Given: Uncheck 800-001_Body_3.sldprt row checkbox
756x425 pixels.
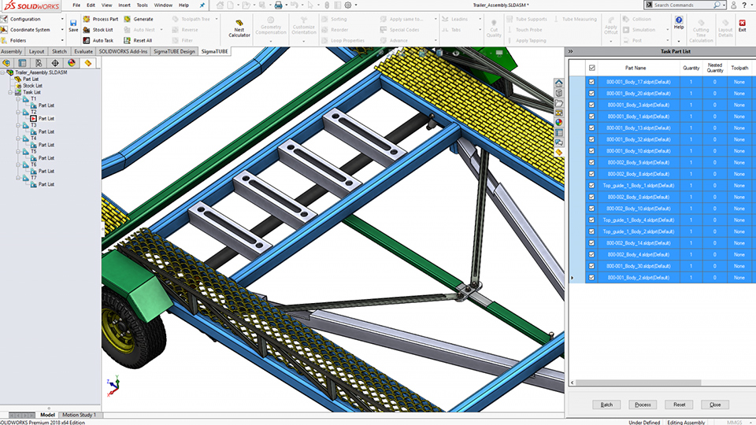Looking at the screenshot, I should coord(591,105).
